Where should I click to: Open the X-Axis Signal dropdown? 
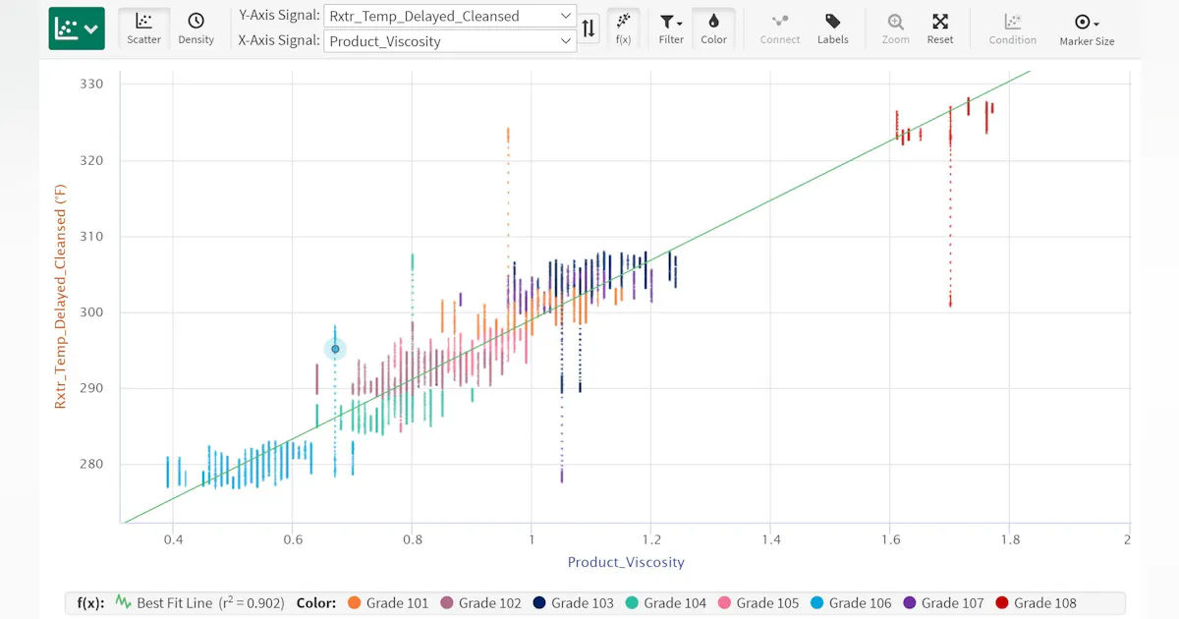pyautogui.click(x=450, y=41)
